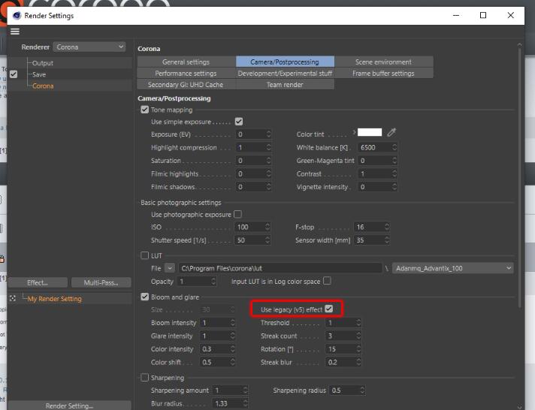Open the Renderer dropdown set to Corona
Image resolution: width=535 pixels, height=410 pixels.
click(89, 47)
